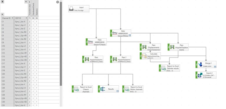The width and height of the screenshot is (226, 109).
Task: Click Excel icon on Motor channels node
Action: point(127,89)
